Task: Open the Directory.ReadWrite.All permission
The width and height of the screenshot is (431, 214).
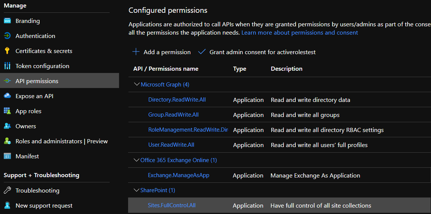Action: coord(177,100)
